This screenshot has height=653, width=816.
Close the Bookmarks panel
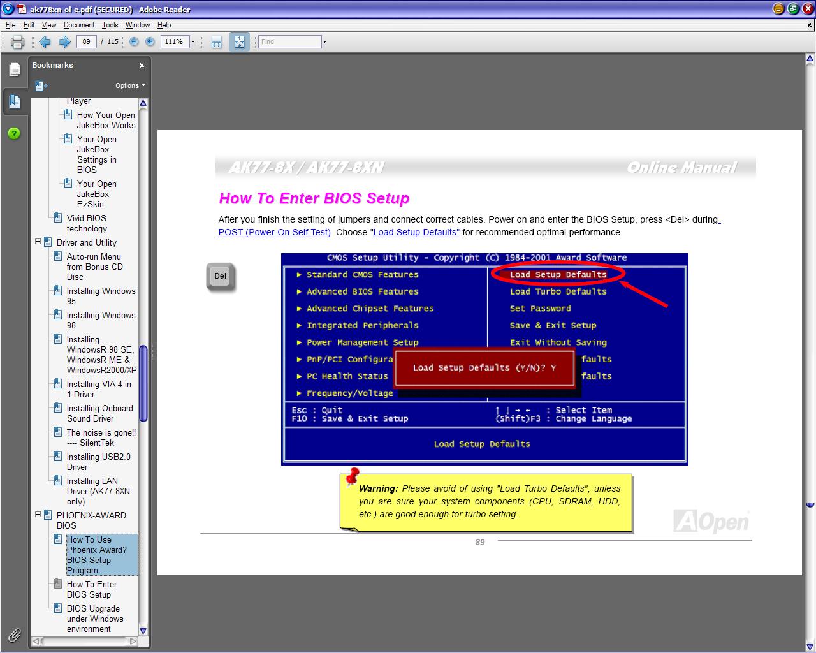click(142, 65)
